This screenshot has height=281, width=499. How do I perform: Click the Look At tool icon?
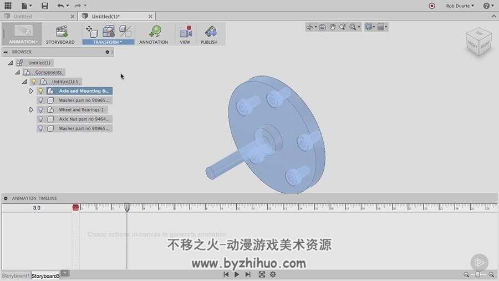tap(322, 27)
